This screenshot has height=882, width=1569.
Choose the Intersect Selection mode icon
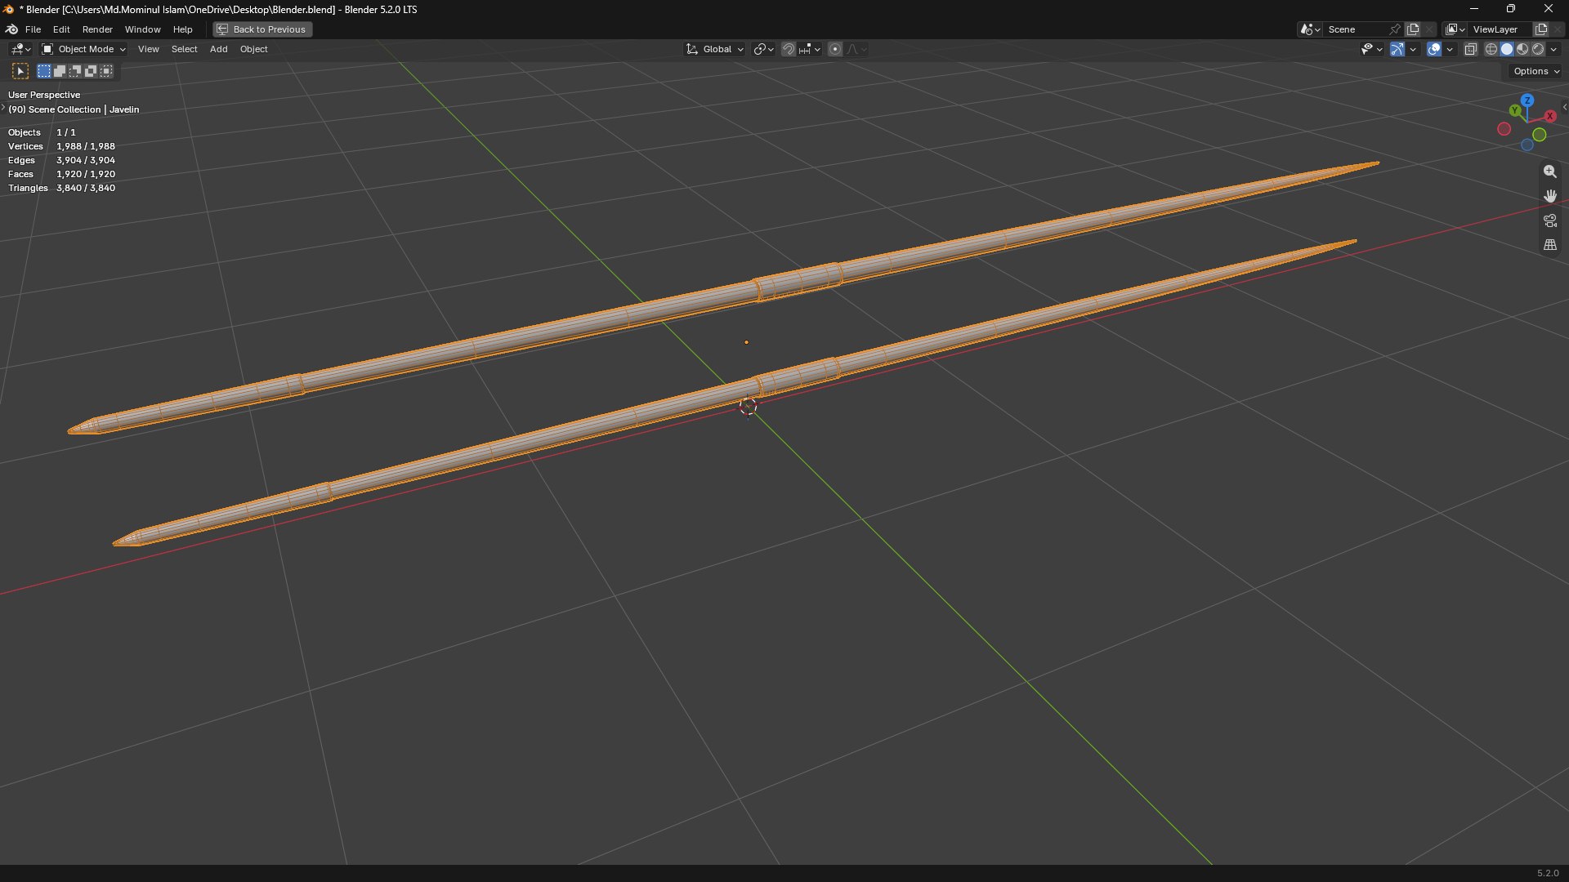[106, 71]
